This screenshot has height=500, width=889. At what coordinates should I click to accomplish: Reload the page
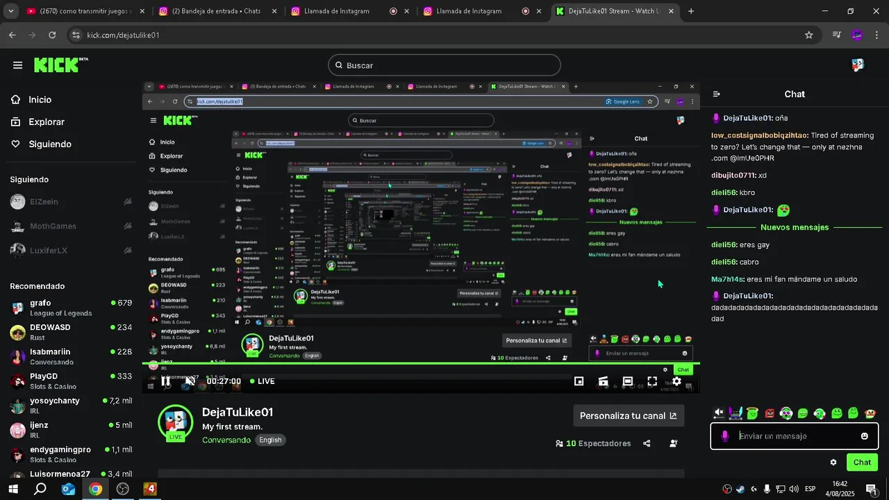point(52,35)
